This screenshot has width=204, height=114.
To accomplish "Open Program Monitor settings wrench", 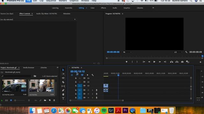I will point(186,52).
